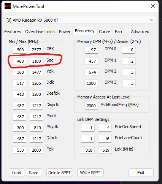This screenshot has width=162, height=184.
Task: Select the PcieGenSpeed max value field
Action: tap(105, 128)
